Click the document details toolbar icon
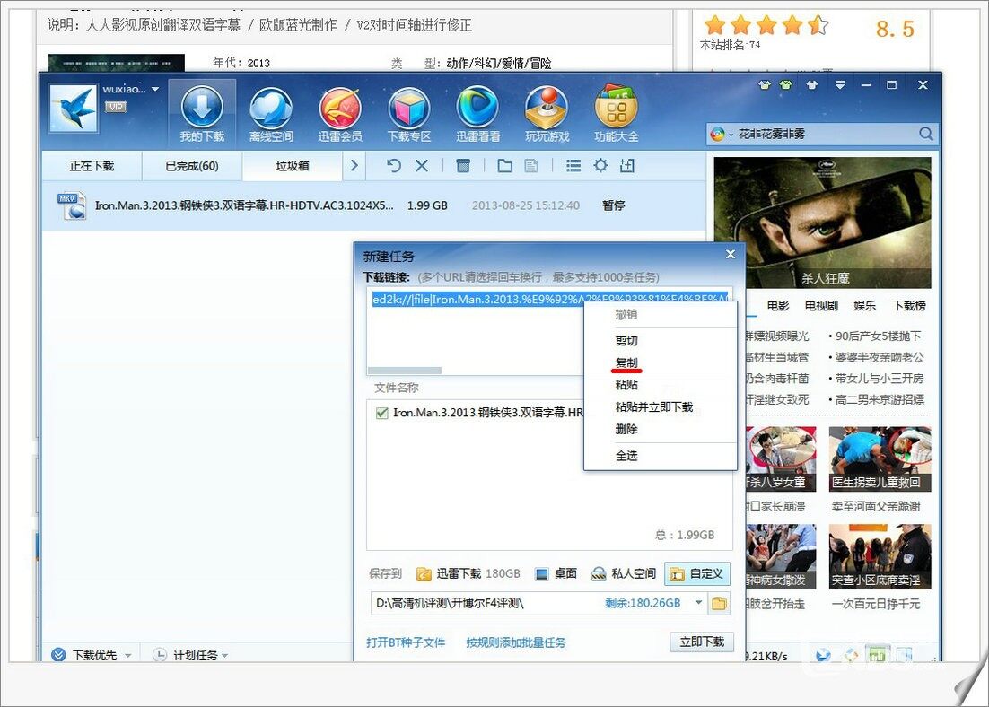This screenshot has height=707, width=989. [531, 166]
